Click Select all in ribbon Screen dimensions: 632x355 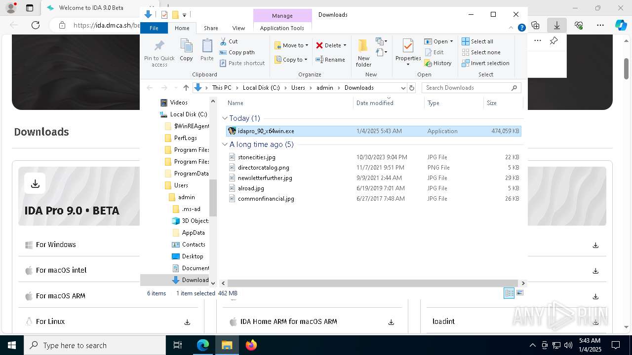click(x=477, y=41)
